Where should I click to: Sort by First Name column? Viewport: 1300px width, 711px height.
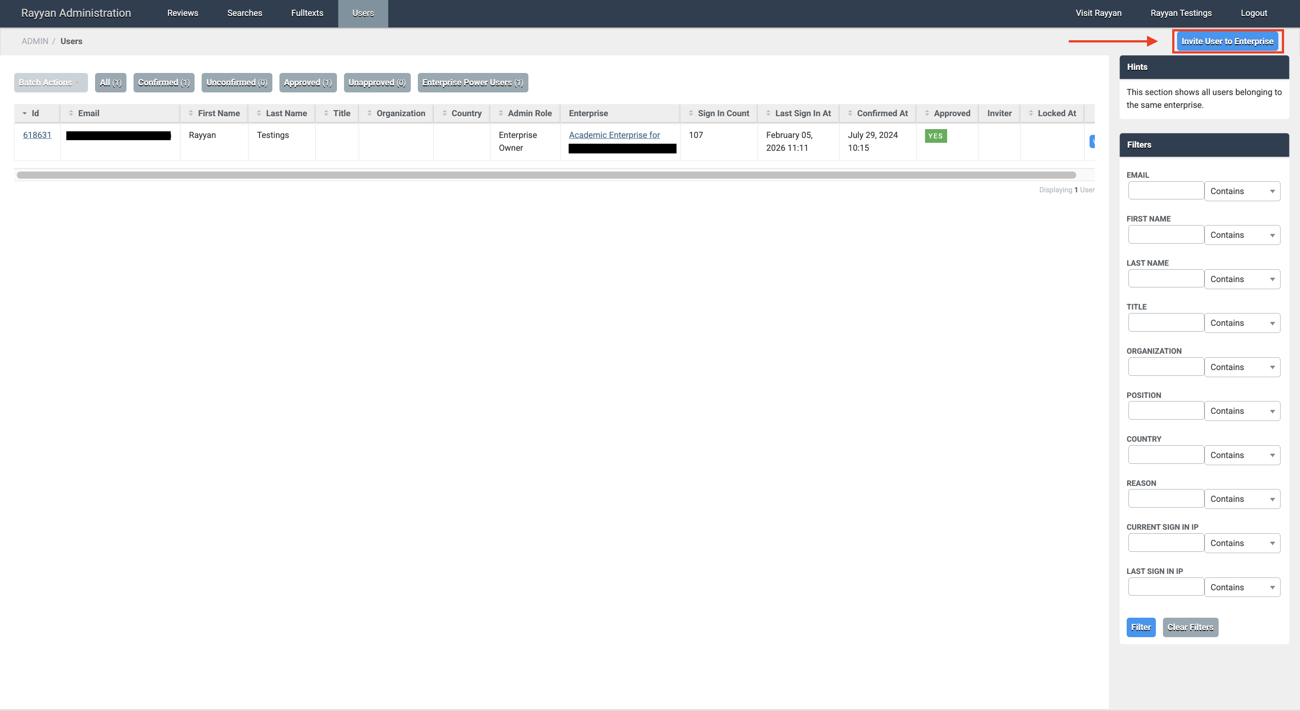point(218,114)
